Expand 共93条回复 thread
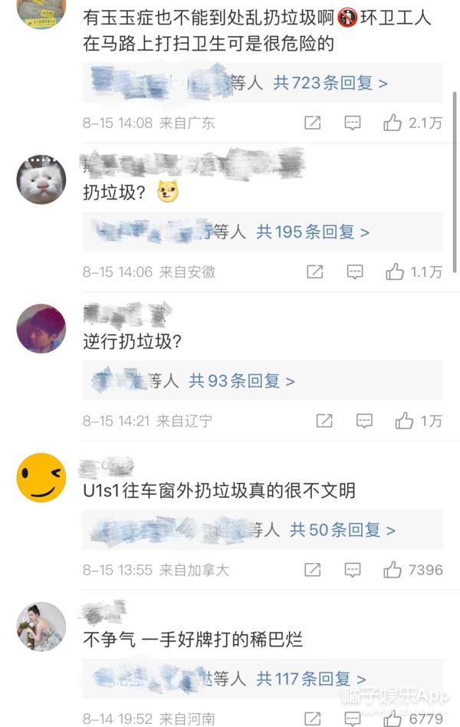 tap(242, 381)
